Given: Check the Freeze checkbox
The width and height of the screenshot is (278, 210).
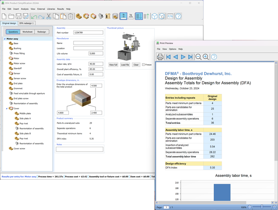Looking at the screenshot, I should pyautogui.click(x=143, y=65).
